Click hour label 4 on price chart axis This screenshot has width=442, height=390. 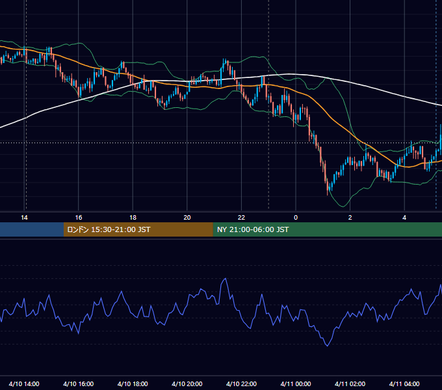click(x=404, y=217)
